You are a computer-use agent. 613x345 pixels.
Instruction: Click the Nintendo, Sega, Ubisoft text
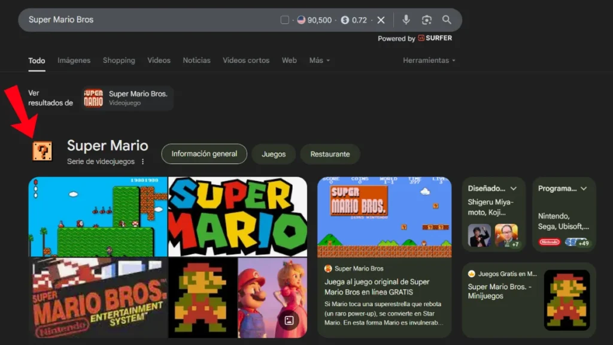pyautogui.click(x=563, y=221)
